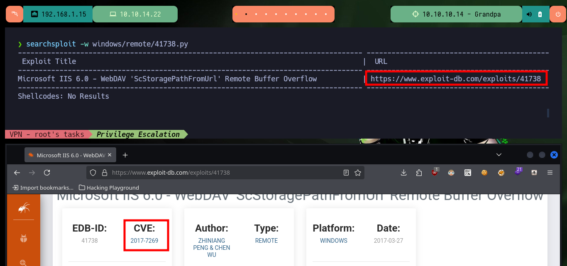Click the WINDOWS platform link
The width and height of the screenshot is (567, 266).
(x=334, y=241)
